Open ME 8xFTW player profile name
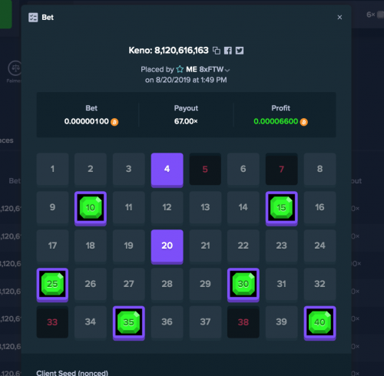The width and height of the screenshot is (384, 376). point(205,69)
